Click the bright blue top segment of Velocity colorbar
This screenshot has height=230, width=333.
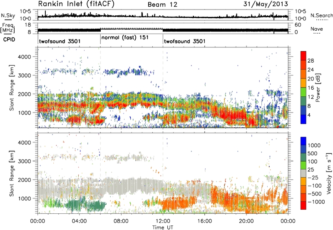[303, 141]
